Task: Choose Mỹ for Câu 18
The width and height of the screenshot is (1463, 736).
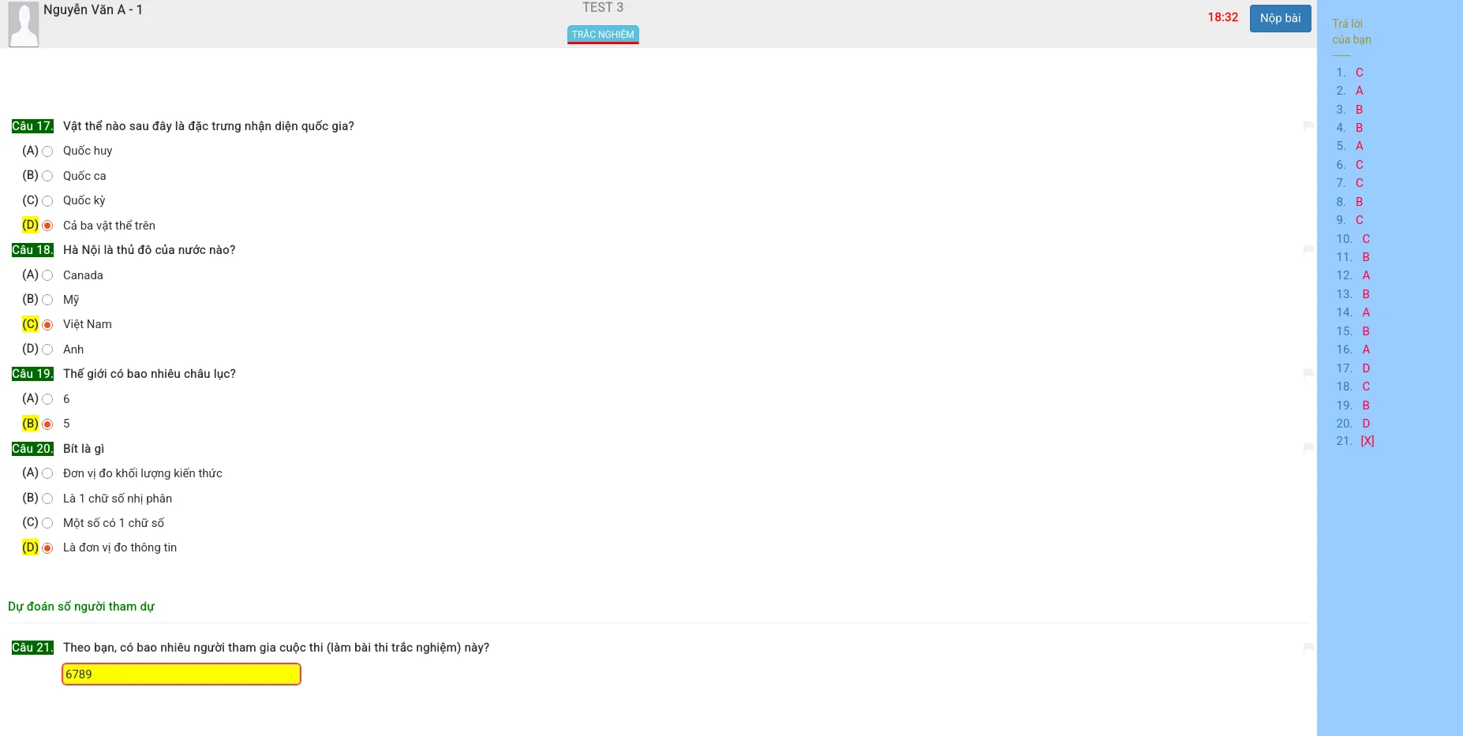Action: [47, 300]
